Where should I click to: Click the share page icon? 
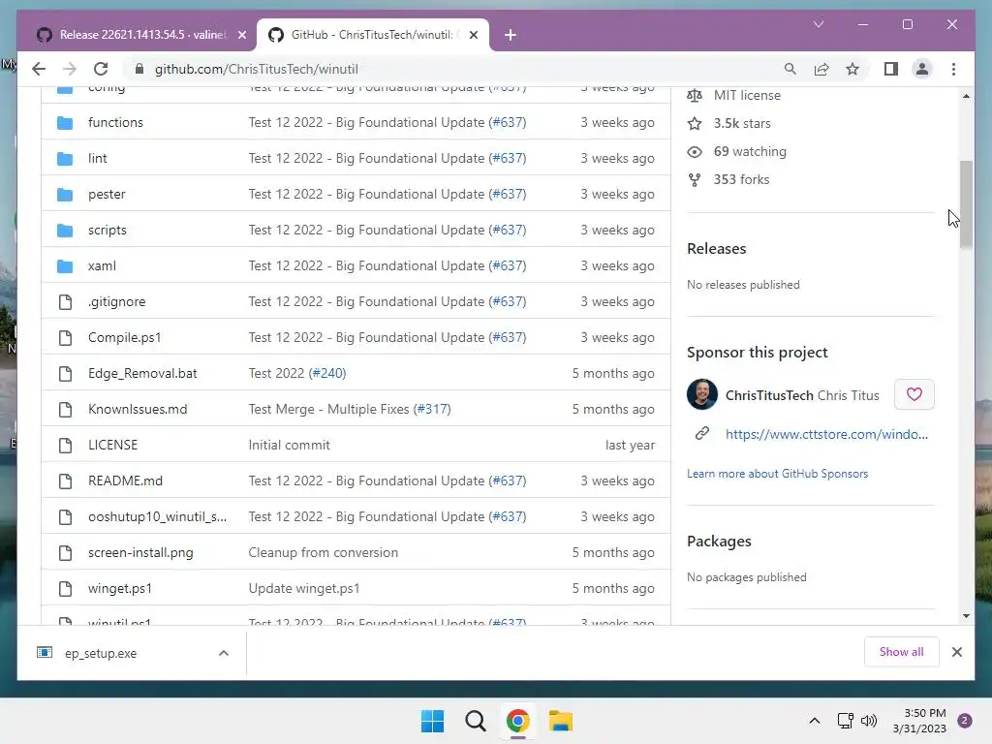tap(821, 69)
